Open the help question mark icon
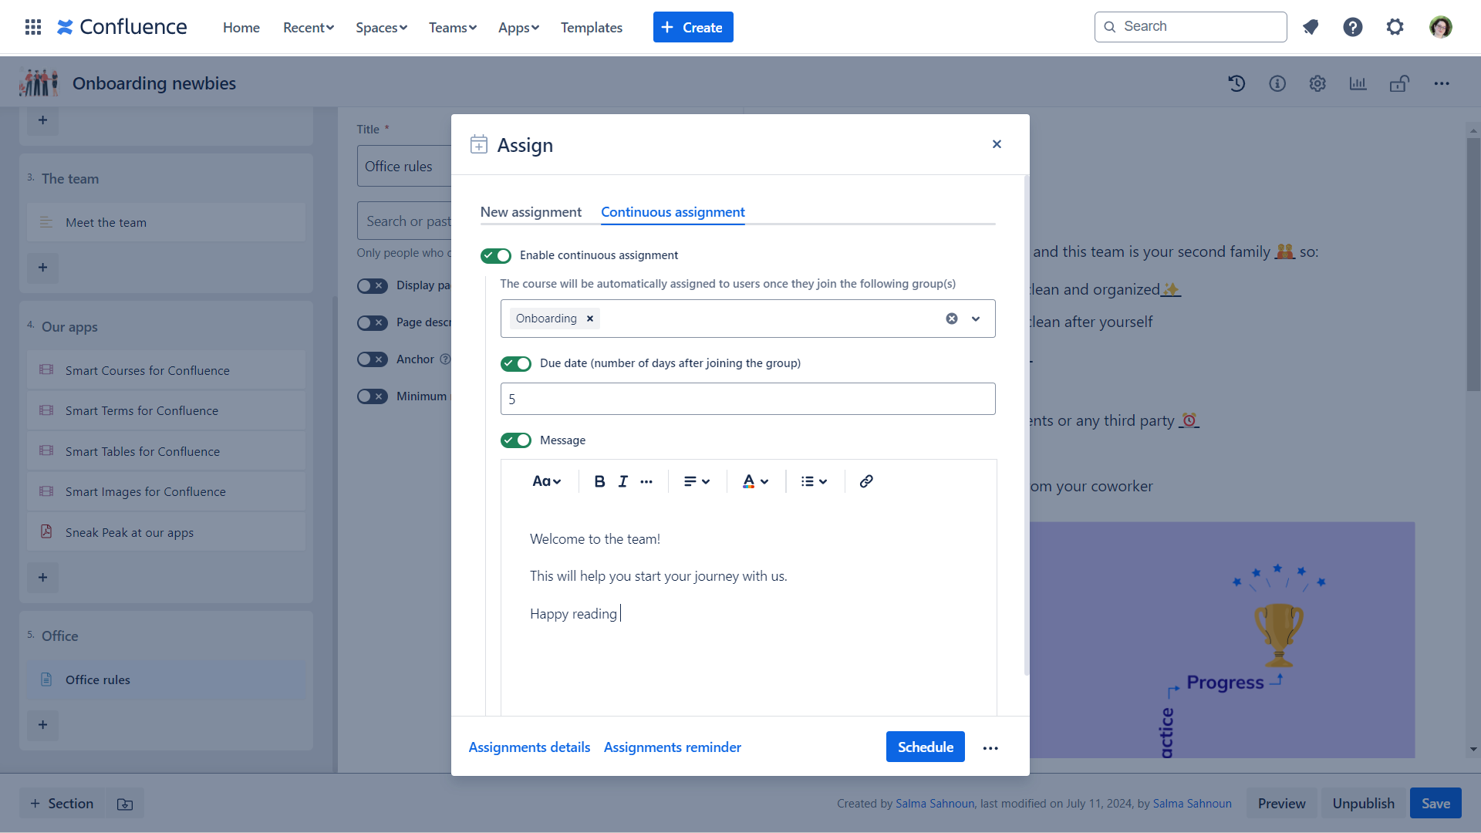This screenshot has width=1481, height=833. click(1352, 27)
